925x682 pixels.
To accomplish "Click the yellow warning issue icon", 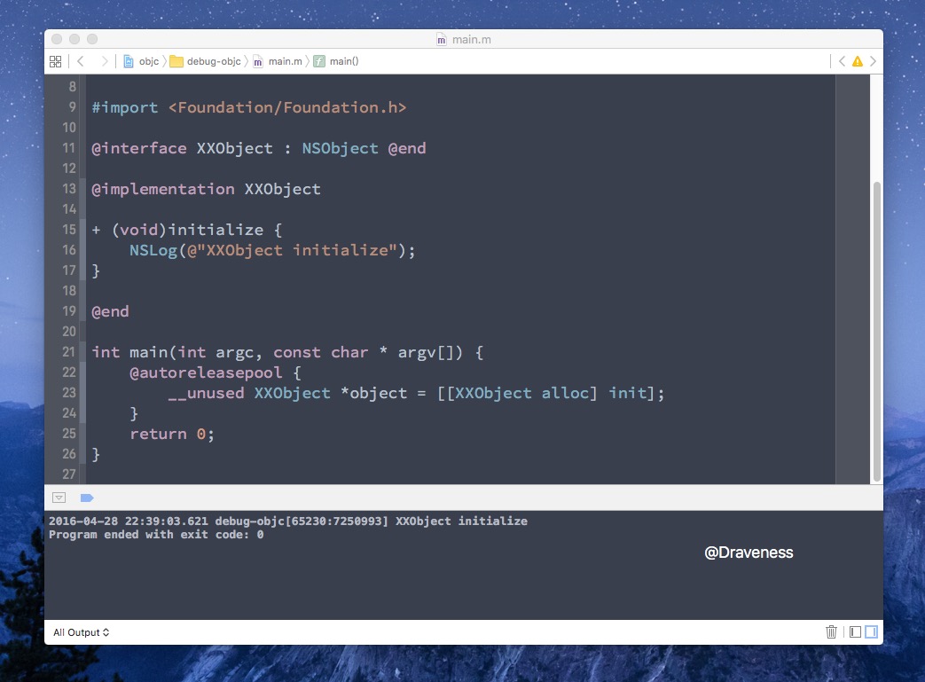I will (x=858, y=61).
